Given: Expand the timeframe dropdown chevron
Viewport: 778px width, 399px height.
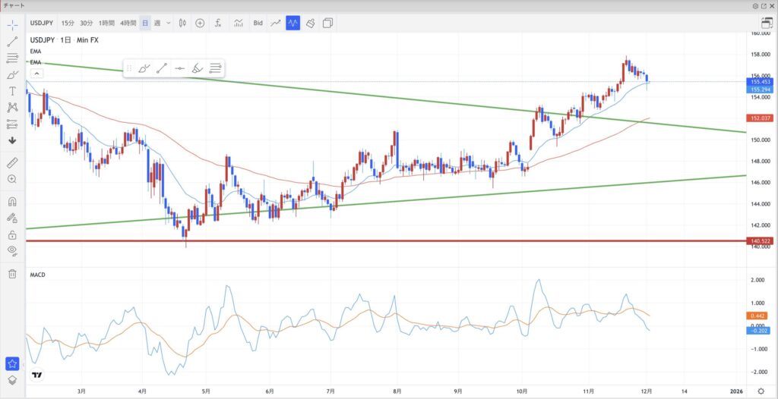Looking at the screenshot, I should [169, 24].
